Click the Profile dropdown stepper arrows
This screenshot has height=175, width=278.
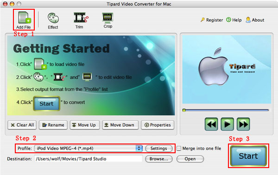[x=139, y=149]
